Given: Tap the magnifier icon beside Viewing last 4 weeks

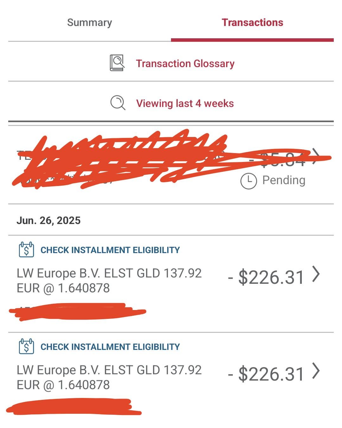Looking at the screenshot, I should click(118, 103).
